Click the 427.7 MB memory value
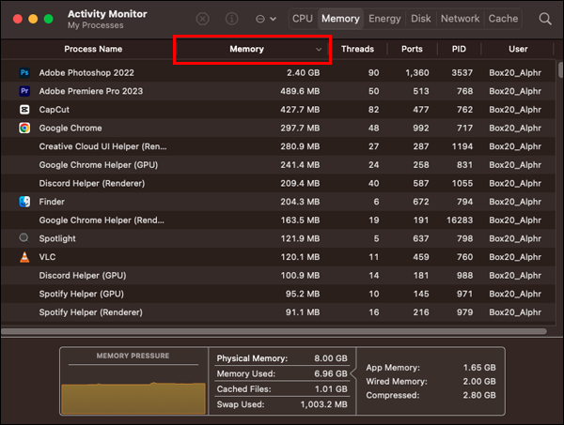 pos(300,110)
